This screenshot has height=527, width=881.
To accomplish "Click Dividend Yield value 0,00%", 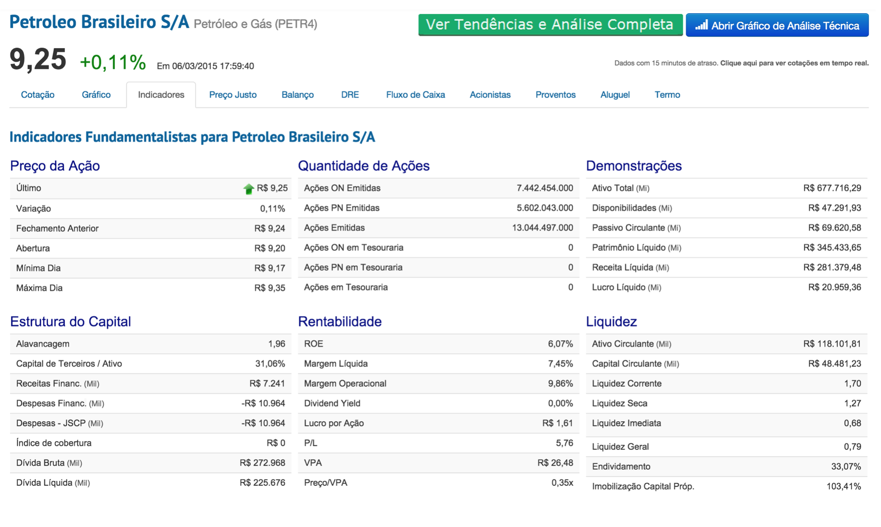I will point(560,403).
